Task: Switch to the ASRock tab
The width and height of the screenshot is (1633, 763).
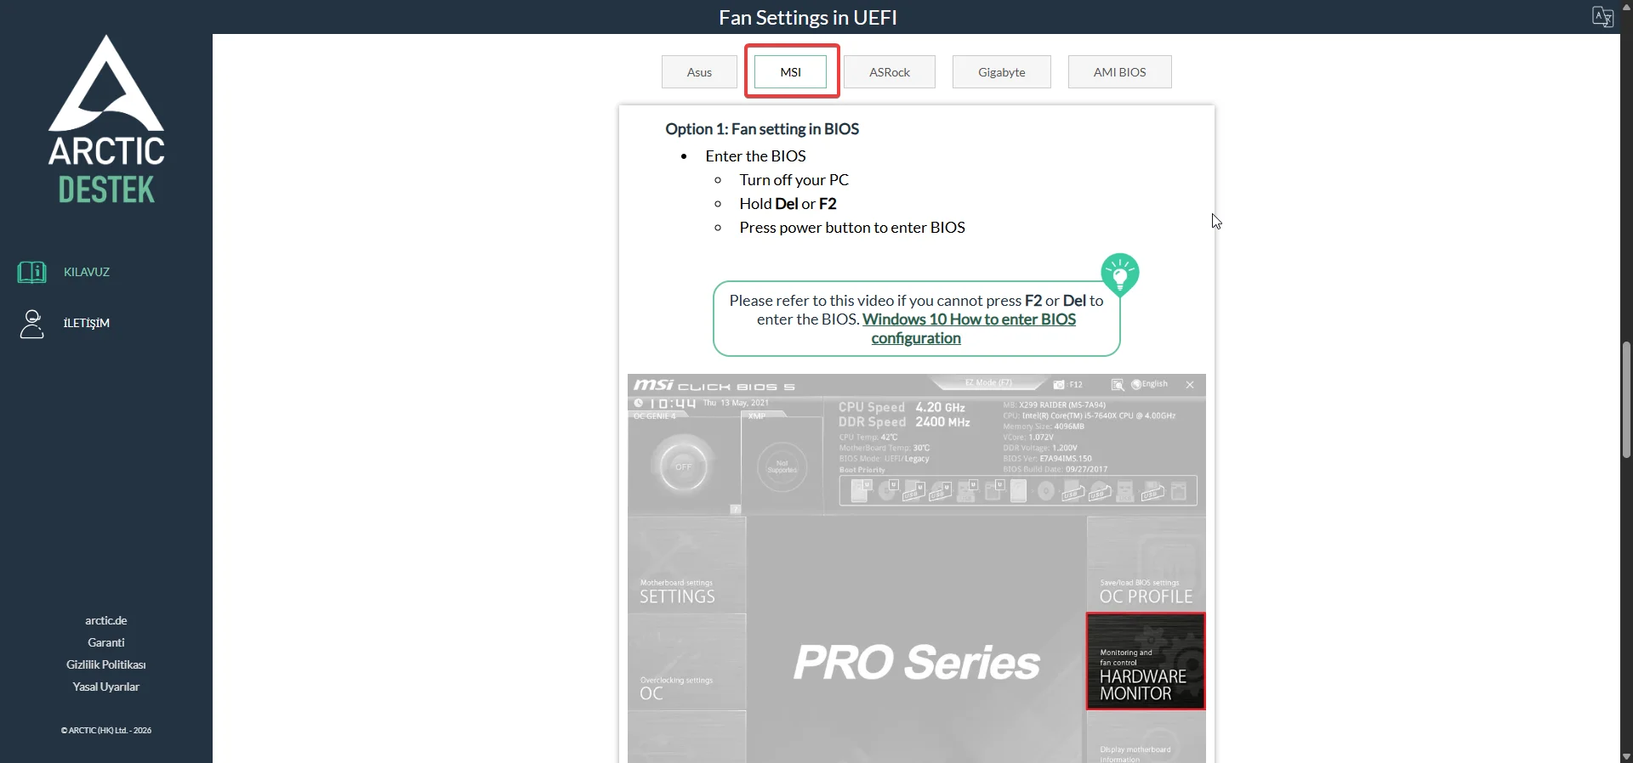Action: click(x=890, y=72)
